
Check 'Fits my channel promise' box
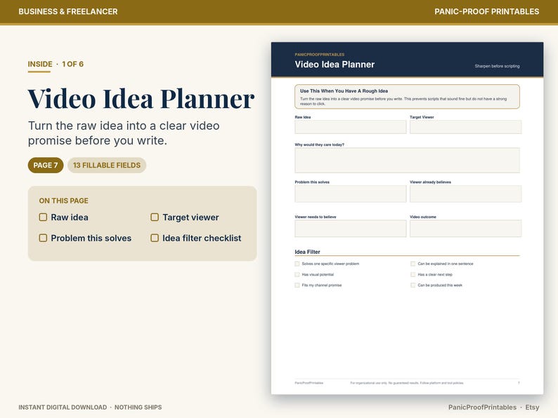pyautogui.click(x=297, y=285)
